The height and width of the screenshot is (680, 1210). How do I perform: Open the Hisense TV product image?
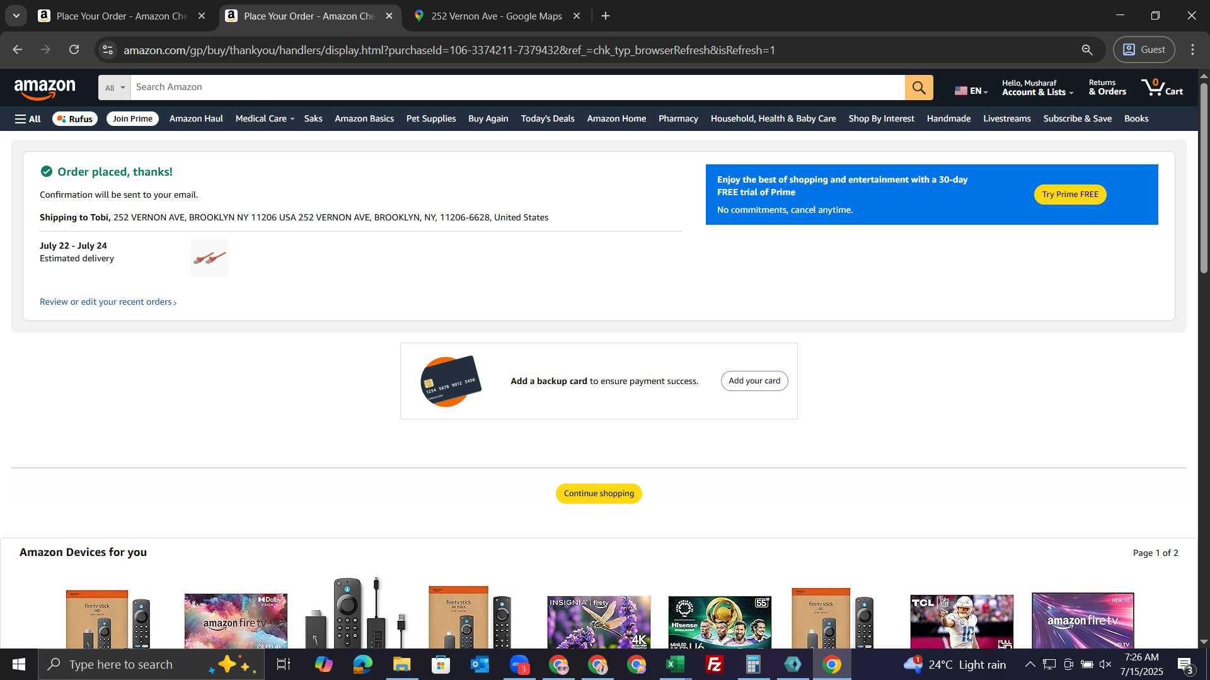[720, 622]
